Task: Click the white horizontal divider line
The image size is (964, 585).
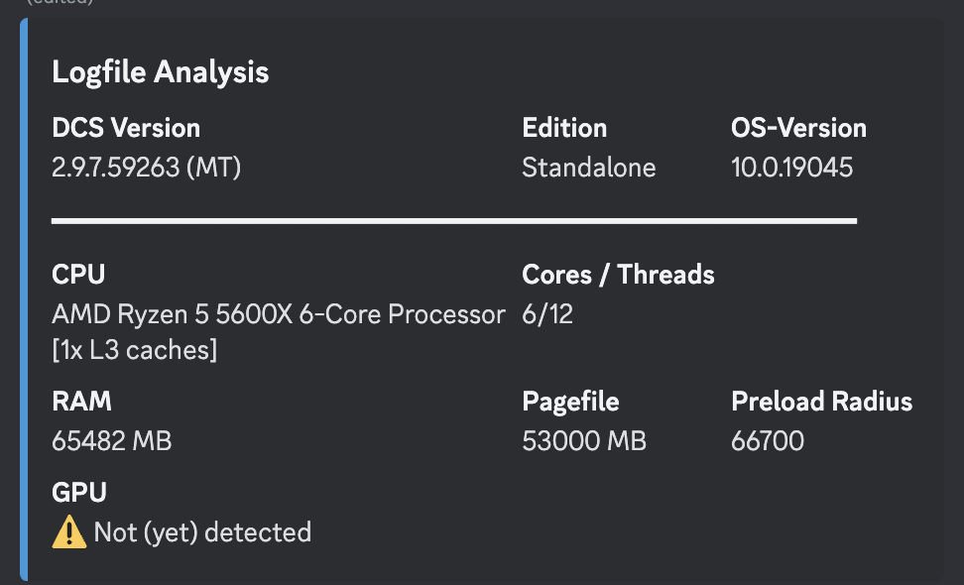Action: click(x=454, y=220)
